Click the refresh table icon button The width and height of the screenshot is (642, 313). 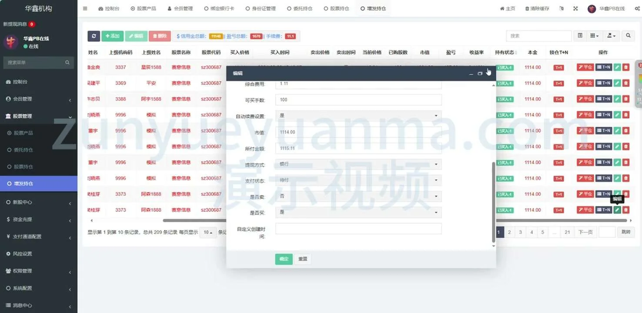[94, 36]
